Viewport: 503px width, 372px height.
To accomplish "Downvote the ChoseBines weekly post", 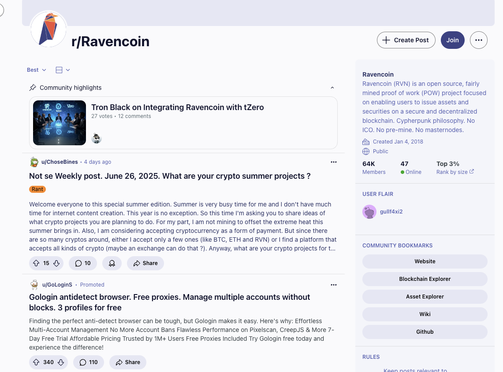I will (56, 263).
